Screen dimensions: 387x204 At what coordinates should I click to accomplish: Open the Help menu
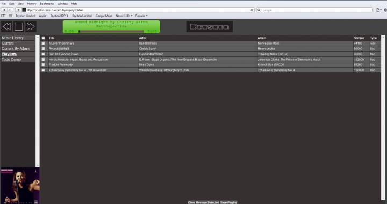point(74,4)
